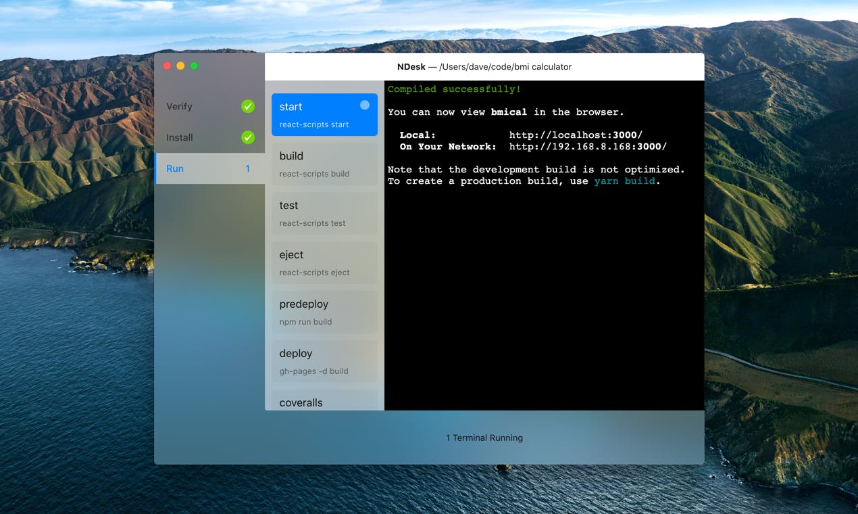Close the NDesk window with the red button
The width and height of the screenshot is (858, 514).
(167, 66)
